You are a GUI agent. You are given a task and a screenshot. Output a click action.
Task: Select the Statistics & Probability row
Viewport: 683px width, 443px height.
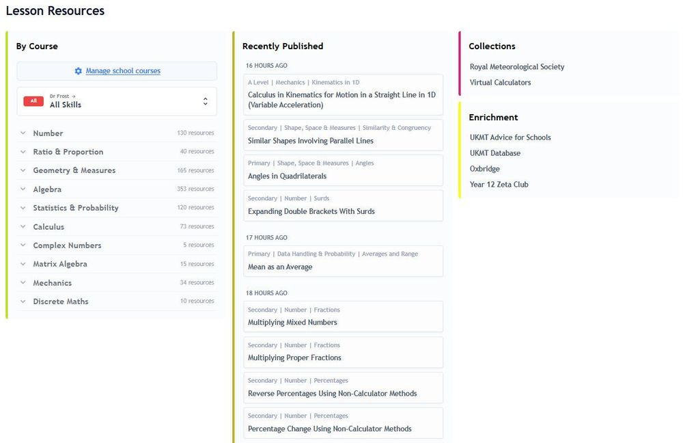point(117,208)
